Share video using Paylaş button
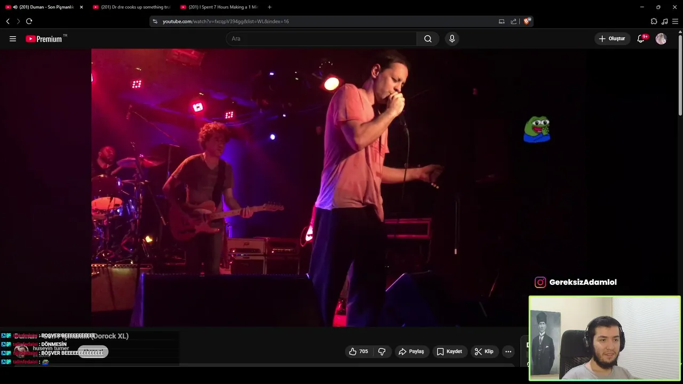 pyautogui.click(x=411, y=351)
